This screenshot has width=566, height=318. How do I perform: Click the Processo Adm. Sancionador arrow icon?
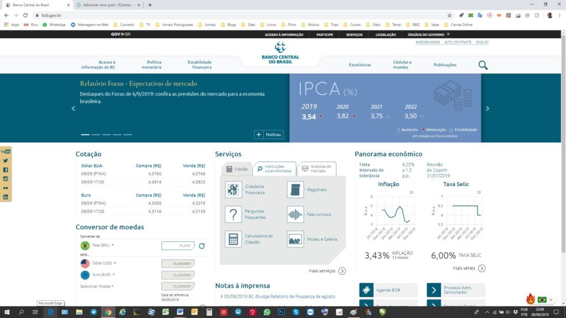[433, 290]
